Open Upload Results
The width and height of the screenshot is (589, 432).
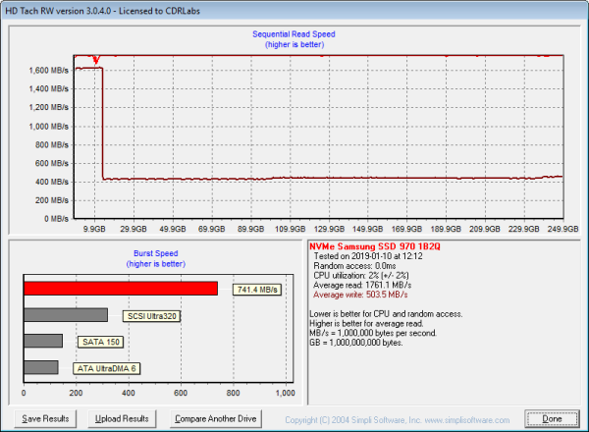coord(122,418)
